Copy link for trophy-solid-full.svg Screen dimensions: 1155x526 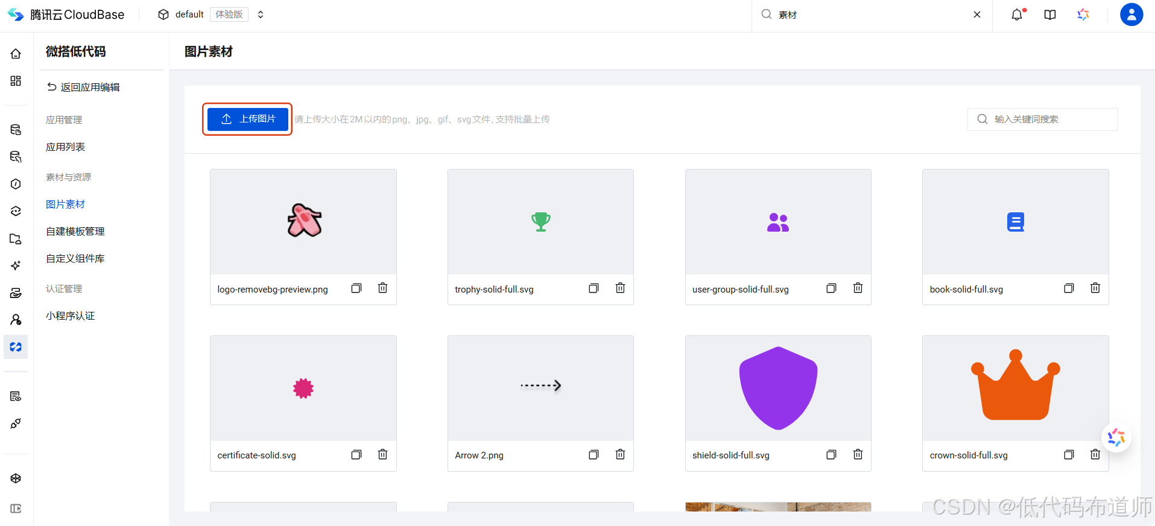click(x=594, y=288)
